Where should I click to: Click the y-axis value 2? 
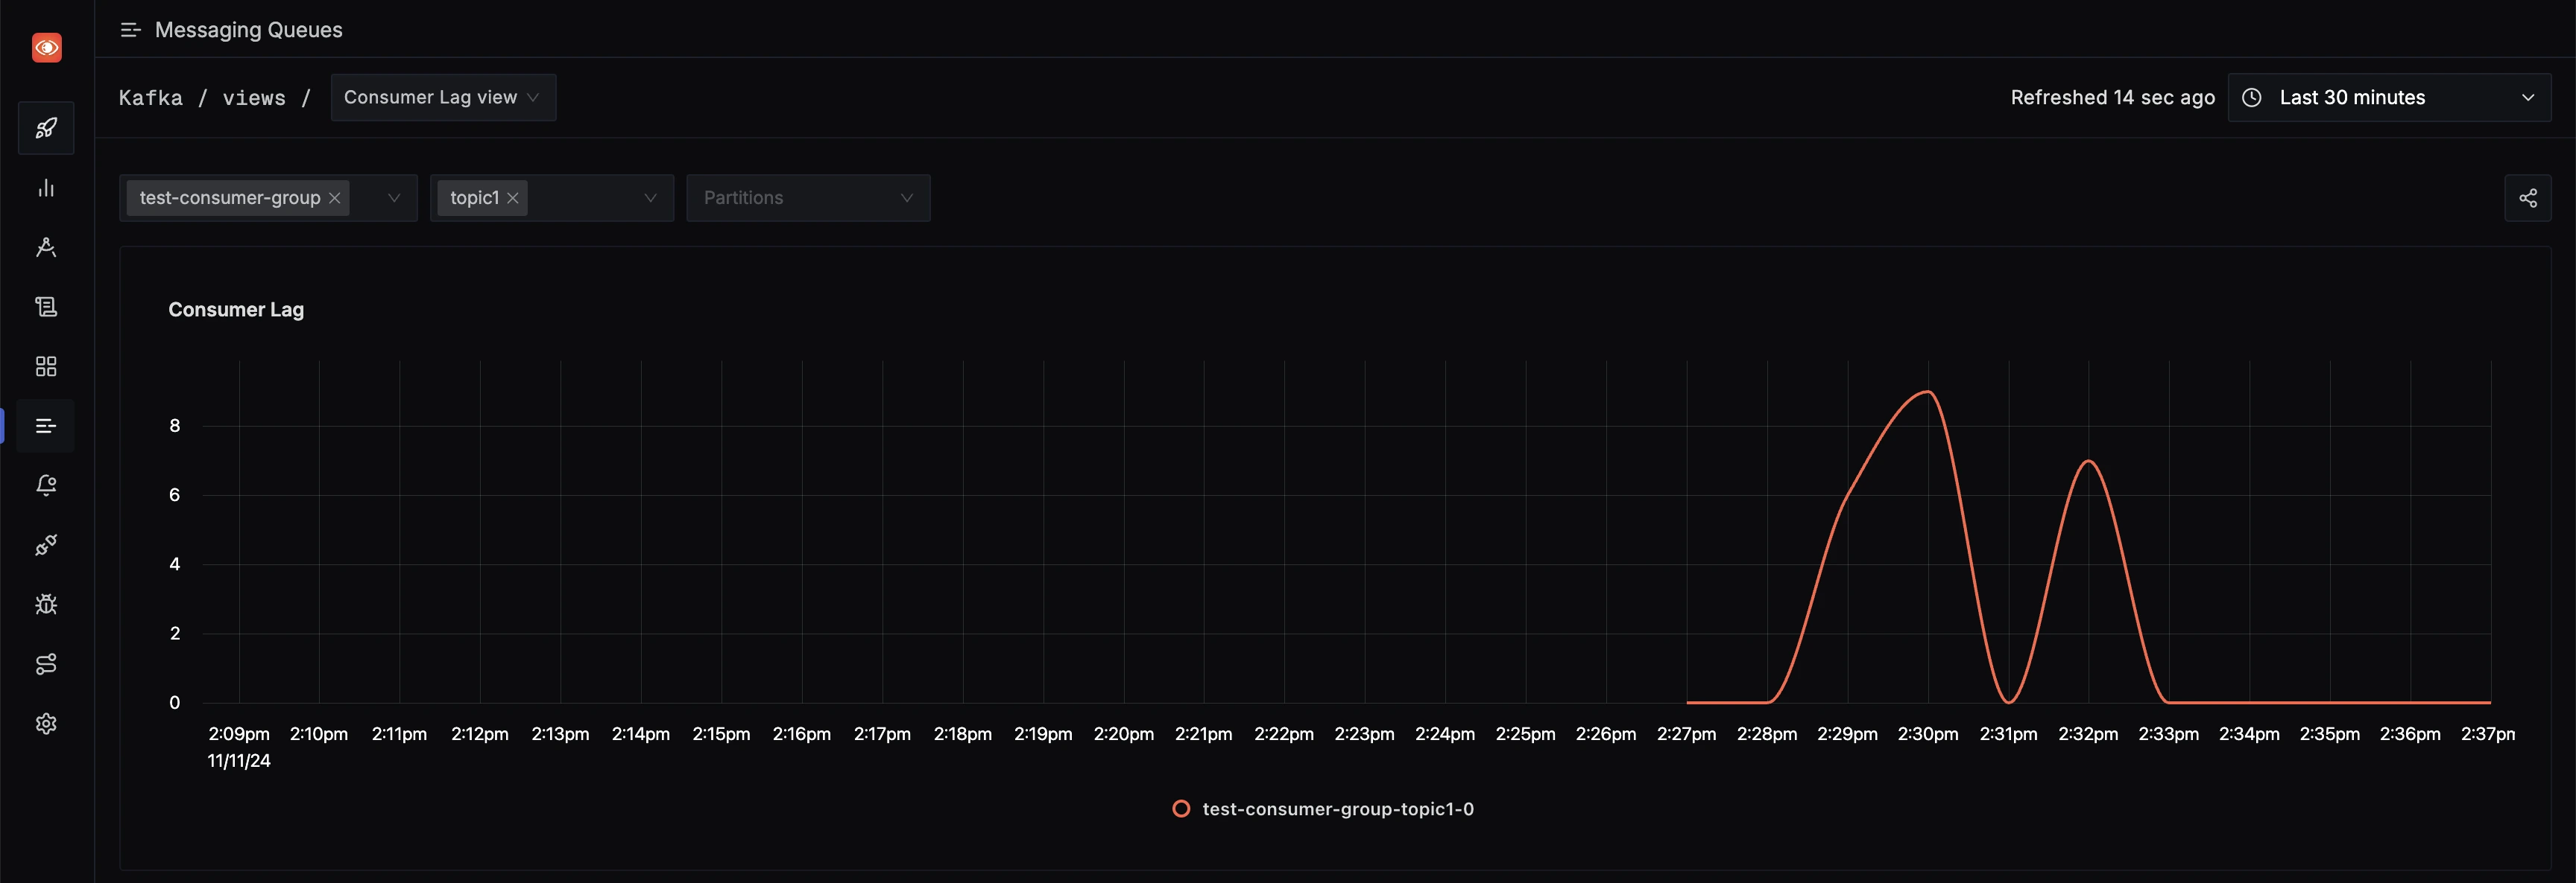[x=175, y=634]
